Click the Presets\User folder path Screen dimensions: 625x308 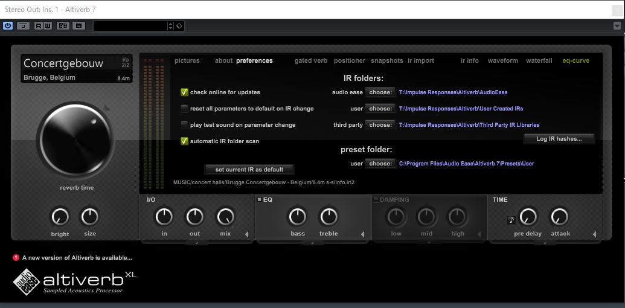pos(466,164)
